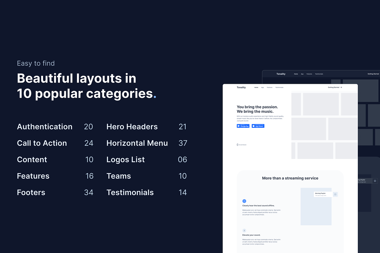Click the count '34' beside Footers
Image resolution: width=380 pixels, height=253 pixels.
click(89, 193)
